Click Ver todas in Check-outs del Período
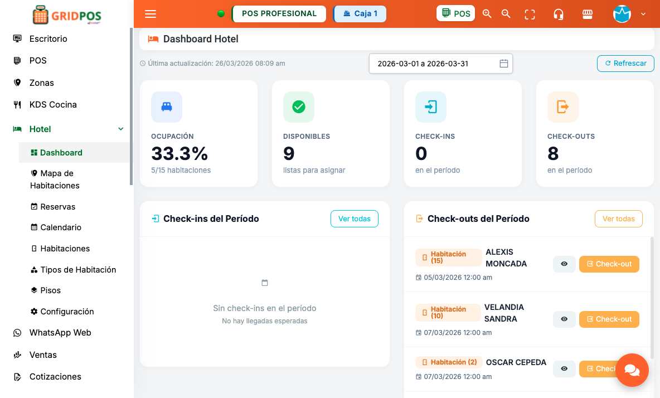Image resolution: width=660 pixels, height=398 pixels. [x=618, y=219]
